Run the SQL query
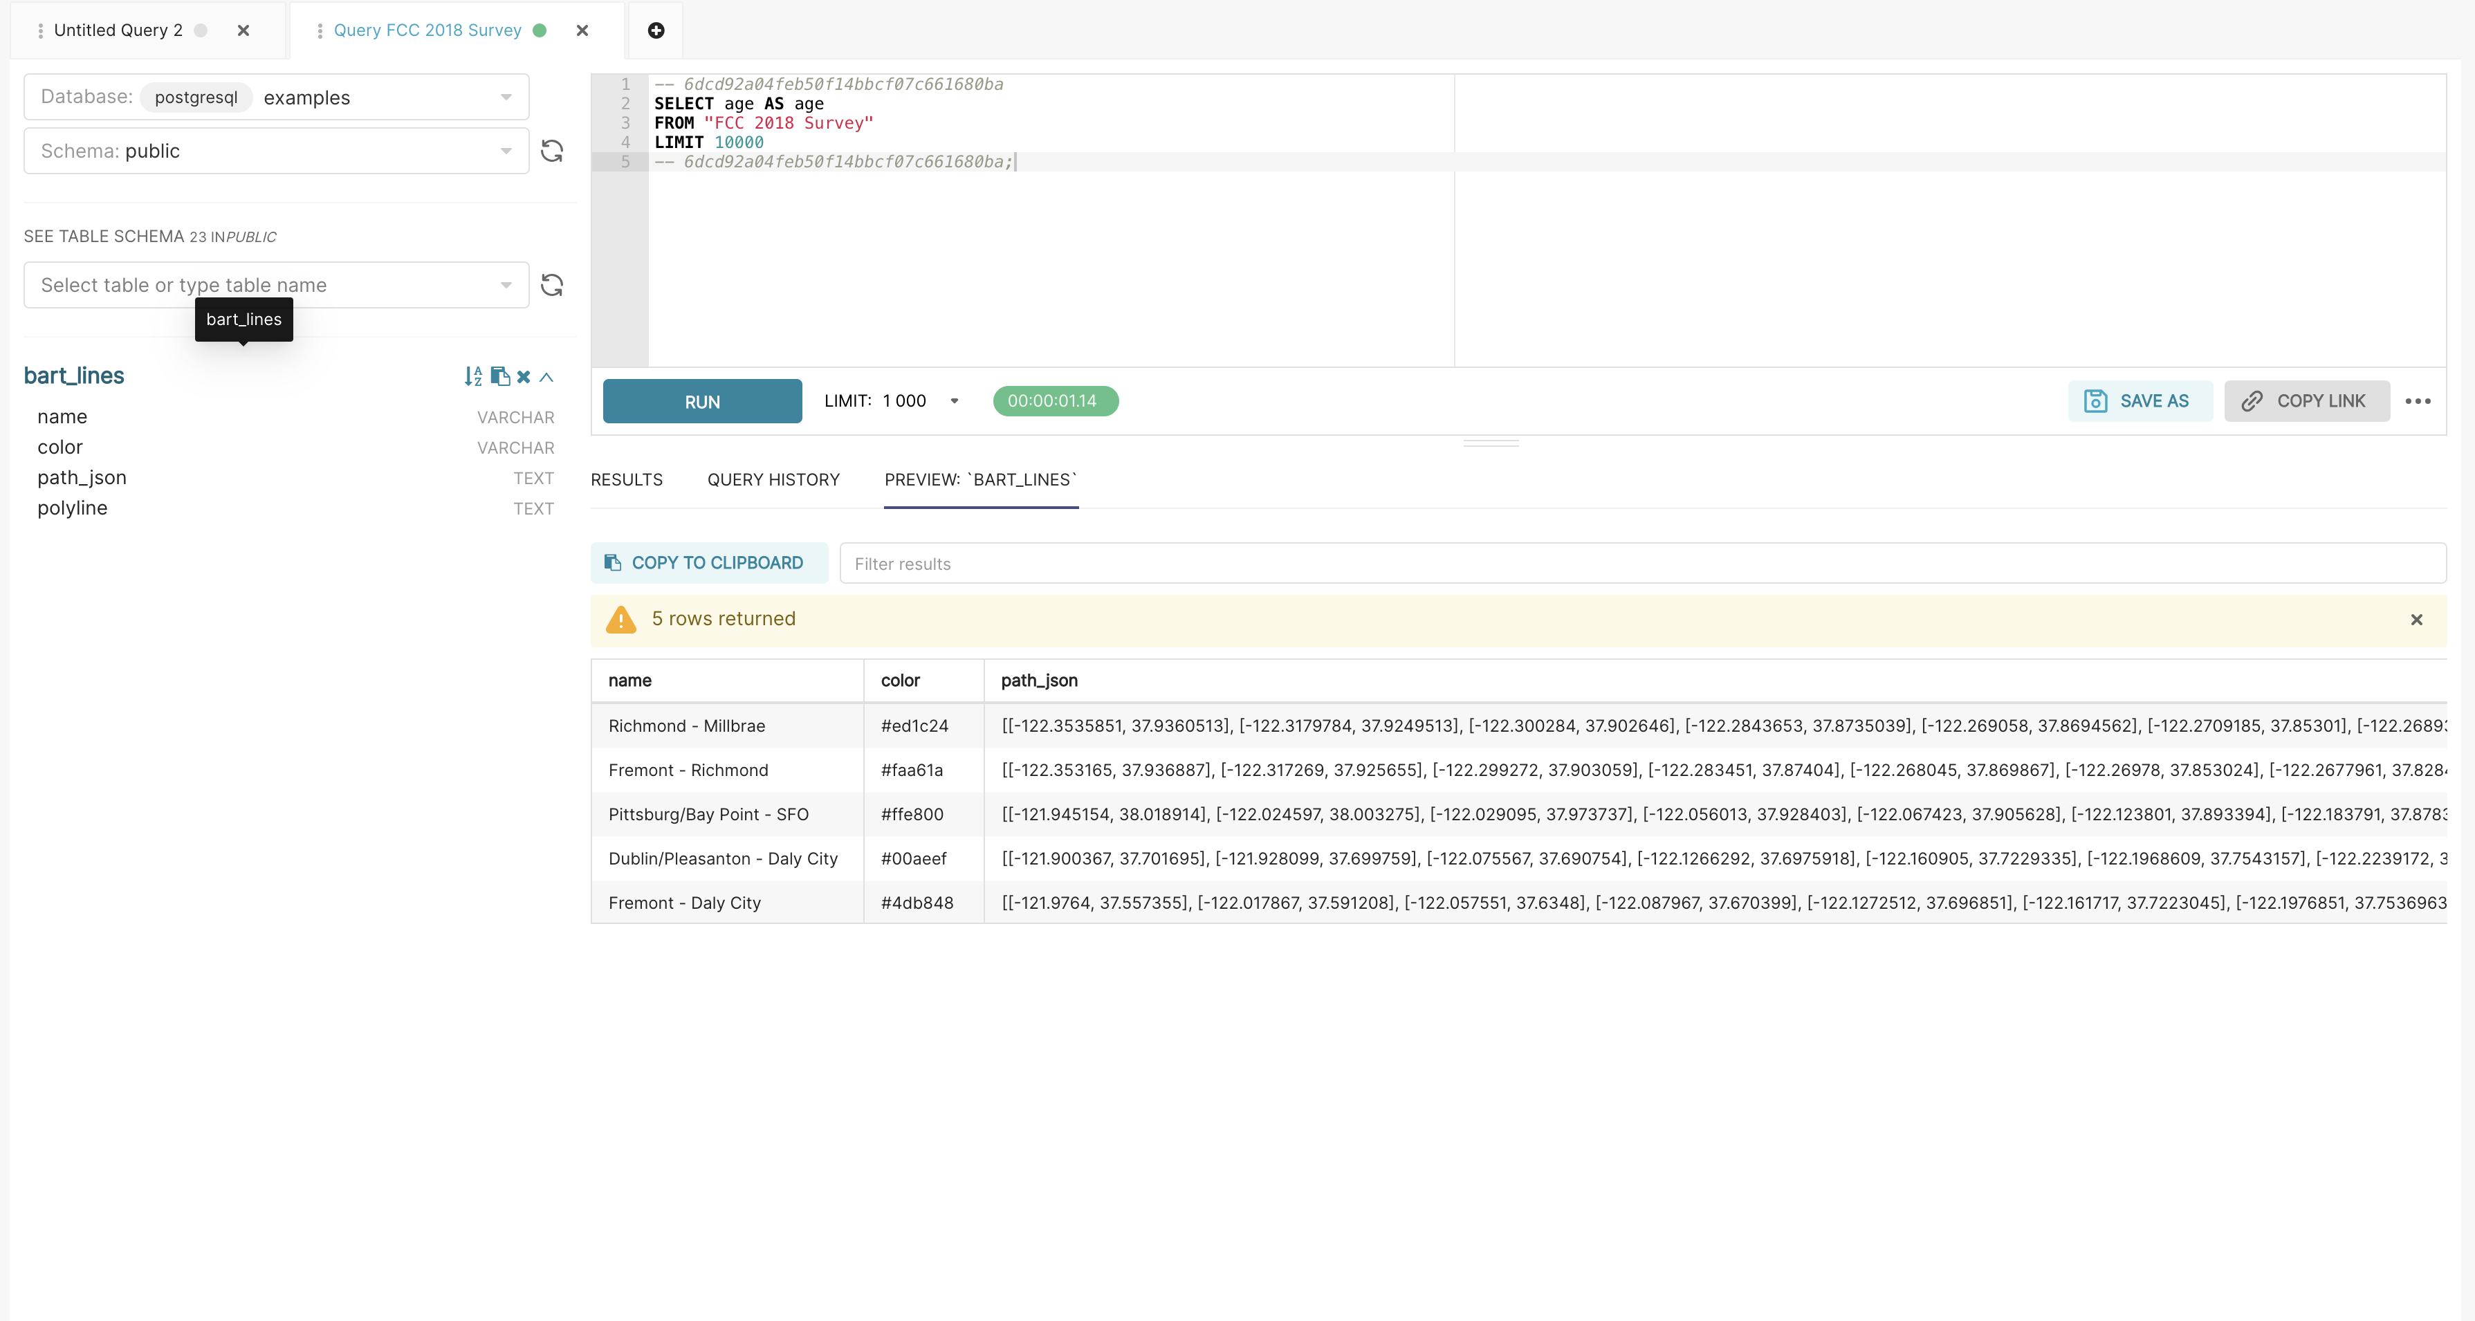Image resolution: width=2475 pixels, height=1321 pixels. point(701,400)
